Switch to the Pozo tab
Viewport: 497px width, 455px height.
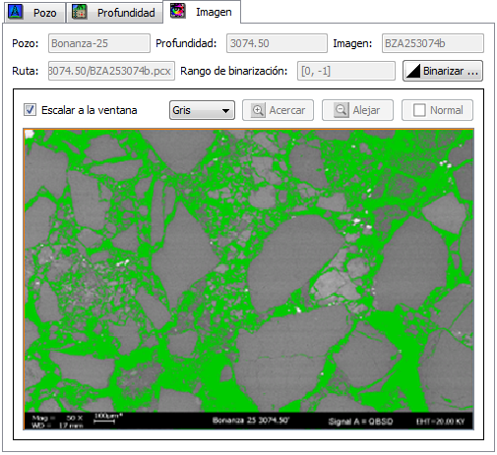[x=34, y=12]
